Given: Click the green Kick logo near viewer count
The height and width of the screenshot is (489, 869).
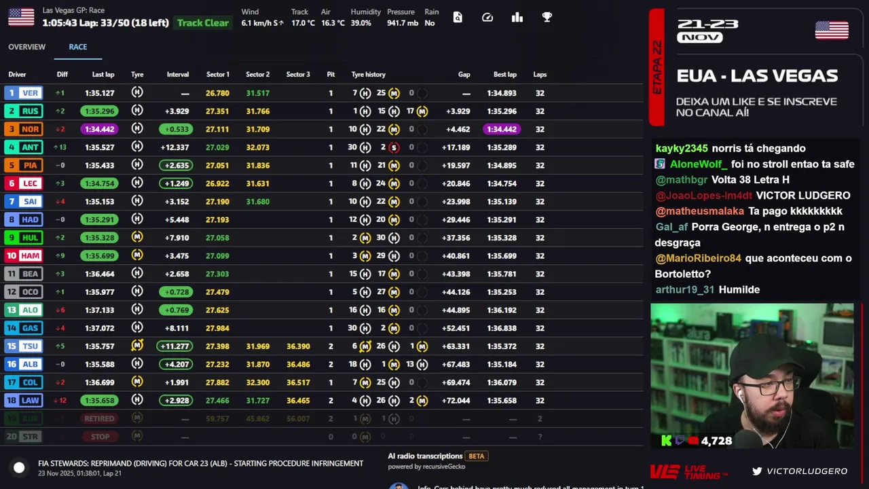Looking at the screenshot, I should pyautogui.click(x=667, y=441).
